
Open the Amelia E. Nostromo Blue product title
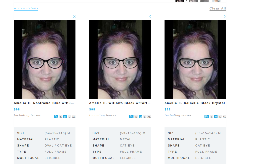pos(44,103)
